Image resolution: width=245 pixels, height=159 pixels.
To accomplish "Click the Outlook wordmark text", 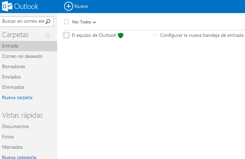I will 26,7.
